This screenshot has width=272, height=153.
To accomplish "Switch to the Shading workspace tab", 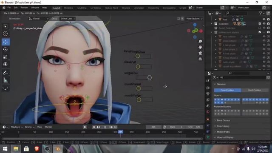I will [x=126, y=8].
